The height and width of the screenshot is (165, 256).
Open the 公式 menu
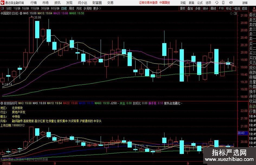tap(200, 3)
